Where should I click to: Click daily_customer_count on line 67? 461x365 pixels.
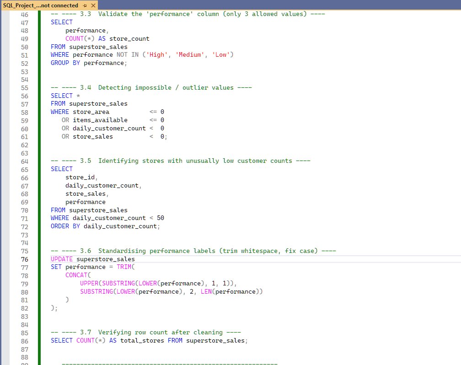(102, 186)
